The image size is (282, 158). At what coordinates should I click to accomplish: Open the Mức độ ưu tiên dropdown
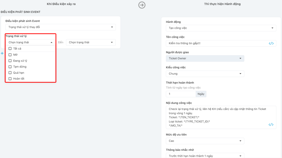click(x=205, y=141)
